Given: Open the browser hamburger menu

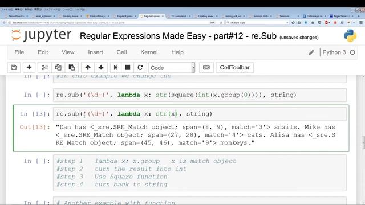Looking at the screenshot, I should 361,23.
